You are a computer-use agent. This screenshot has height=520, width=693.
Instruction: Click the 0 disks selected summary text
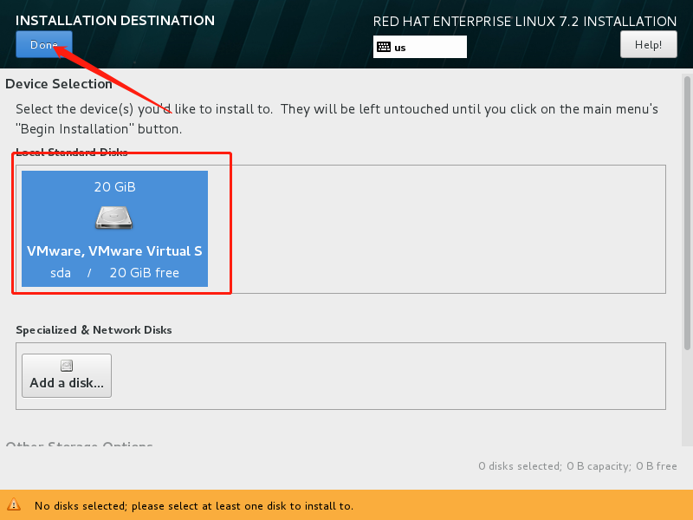[577, 466]
